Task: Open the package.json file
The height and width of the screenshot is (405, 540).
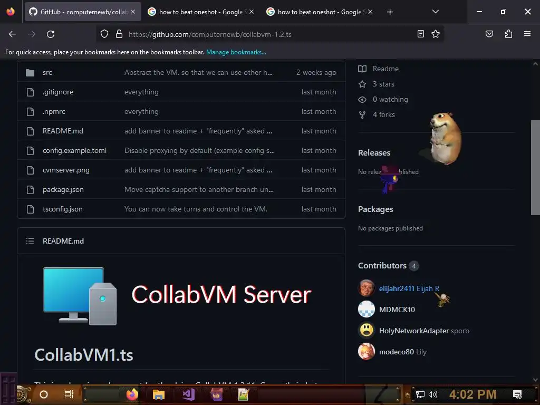Action: point(63,189)
